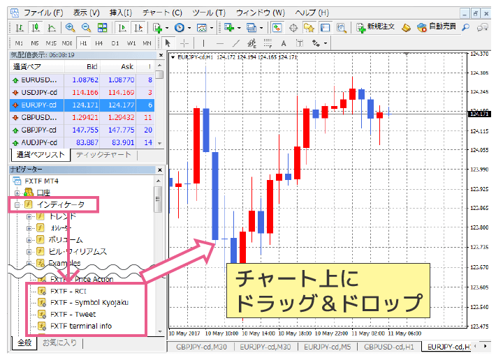Toggle the Navigator folder-star icon

[x=309, y=28]
